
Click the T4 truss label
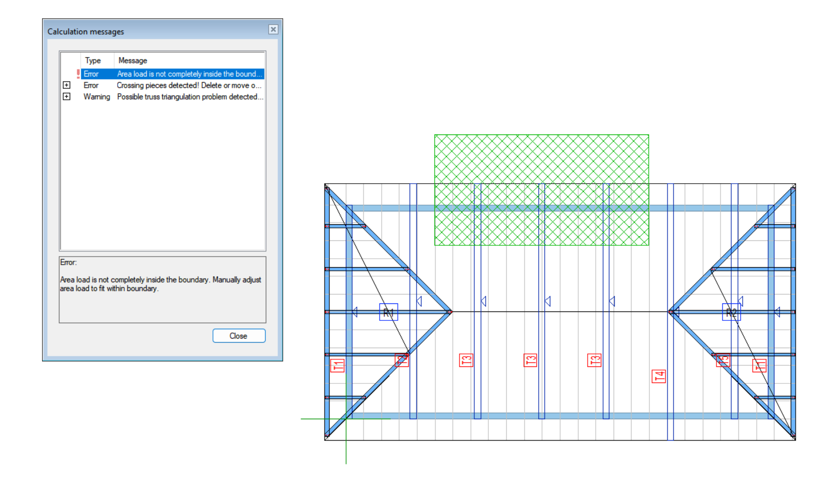[659, 376]
